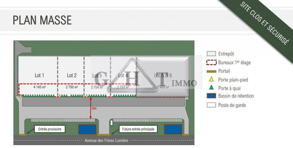This screenshot has width=293, height=148.
Task: Click the 4 143 m² area text
Action: coord(40,87)
